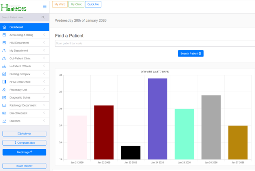255x171 pixels.
Task: Click the Statistics chart icon
Action: (x=4, y=121)
